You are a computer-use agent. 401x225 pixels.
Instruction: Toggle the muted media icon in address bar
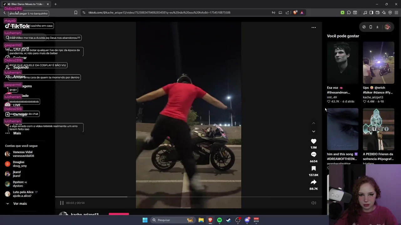[273, 12]
